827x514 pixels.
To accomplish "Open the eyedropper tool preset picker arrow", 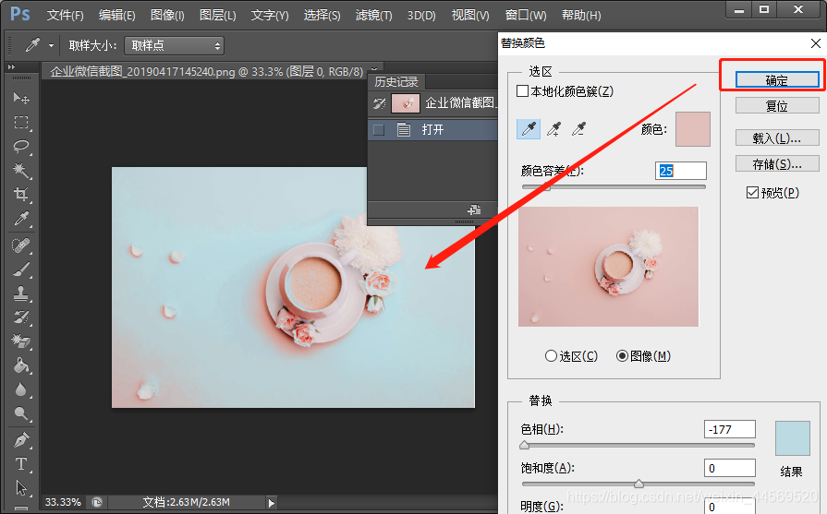I will [51, 46].
